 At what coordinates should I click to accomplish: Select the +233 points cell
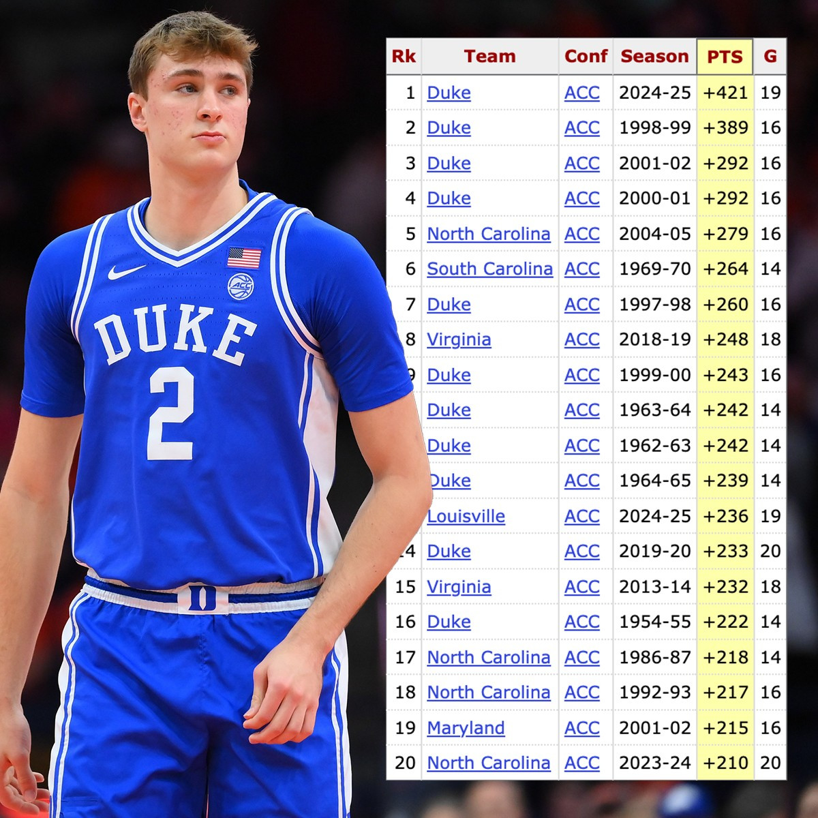click(x=725, y=551)
